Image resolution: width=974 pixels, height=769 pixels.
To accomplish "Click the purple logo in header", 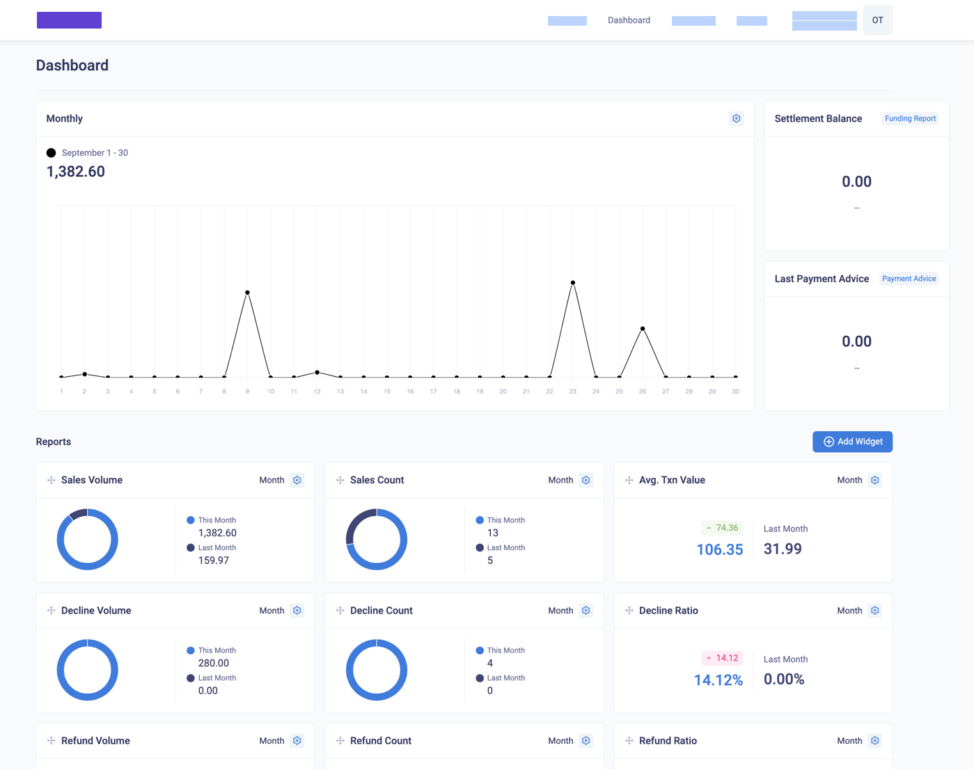I will [x=69, y=20].
